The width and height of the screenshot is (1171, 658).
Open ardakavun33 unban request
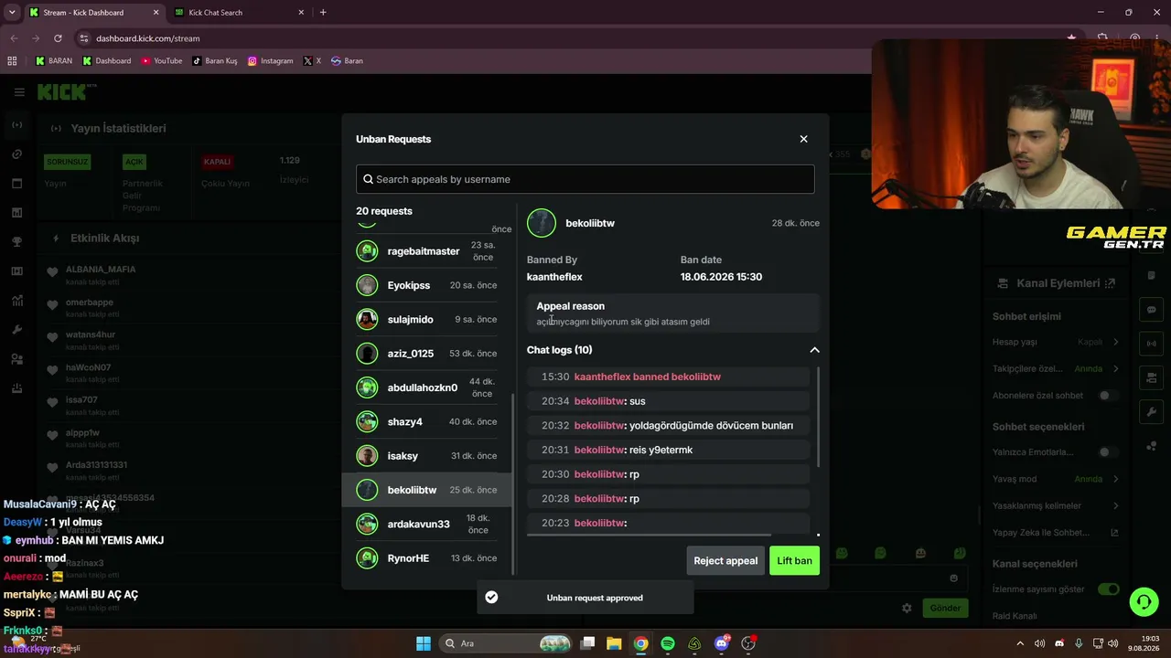click(x=428, y=524)
